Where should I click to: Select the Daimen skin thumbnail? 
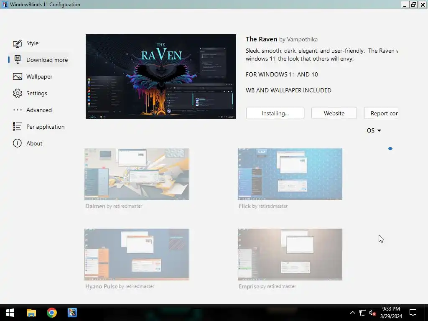pyautogui.click(x=137, y=174)
